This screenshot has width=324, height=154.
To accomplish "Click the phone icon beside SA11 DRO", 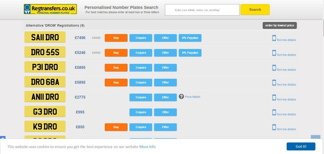I will (274, 38).
